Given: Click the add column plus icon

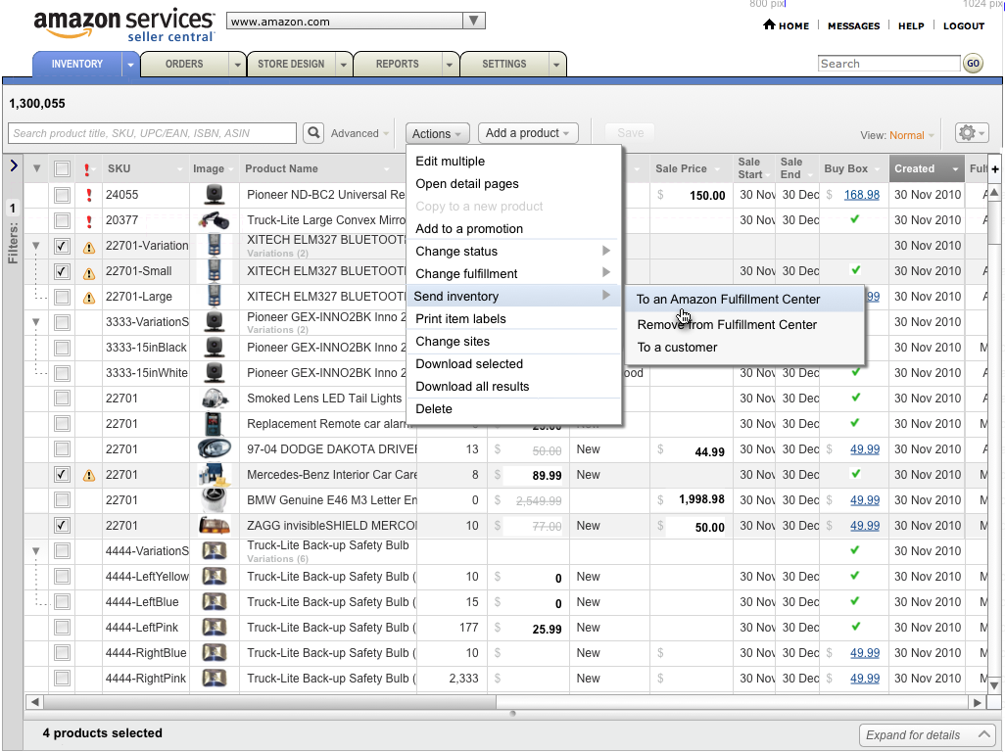Looking at the screenshot, I should (995, 169).
